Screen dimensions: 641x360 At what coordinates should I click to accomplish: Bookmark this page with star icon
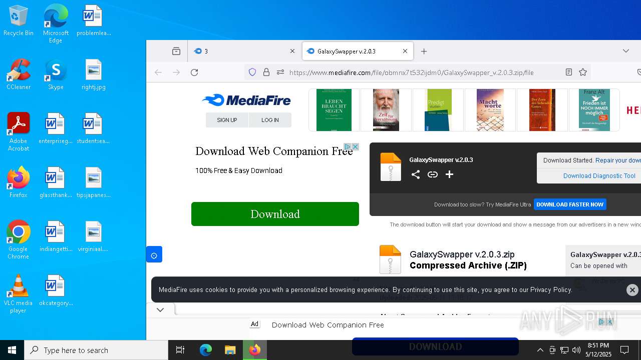583,72
